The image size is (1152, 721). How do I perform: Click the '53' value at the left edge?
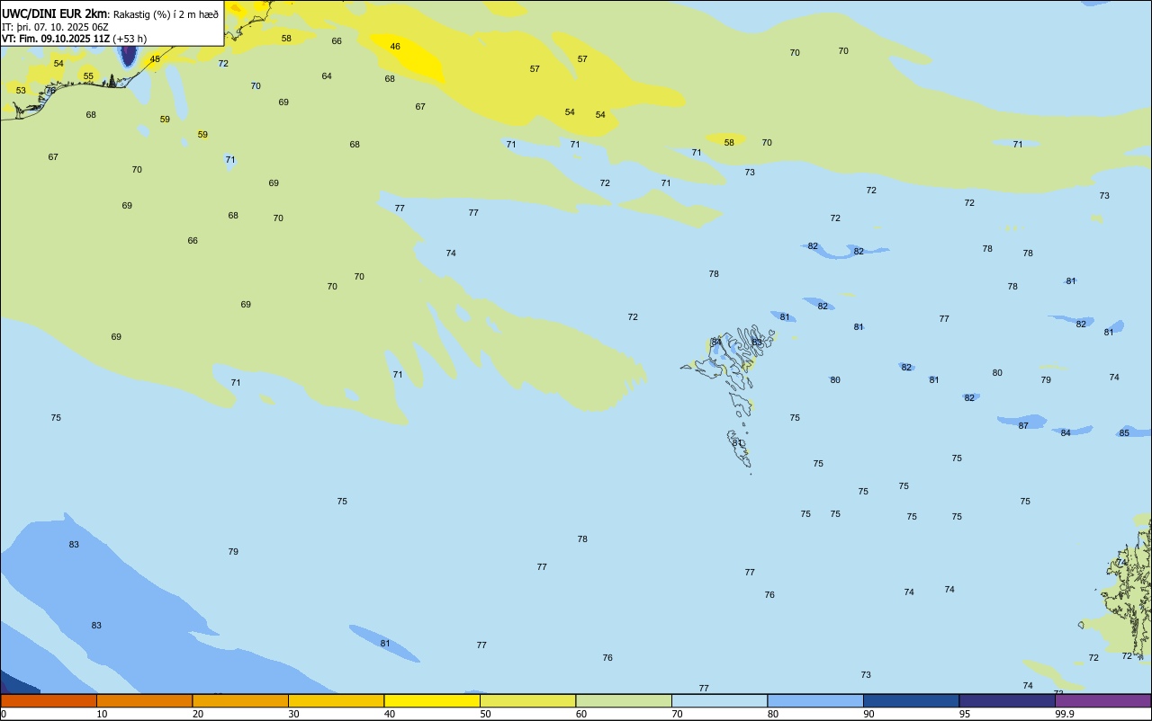pos(21,90)
